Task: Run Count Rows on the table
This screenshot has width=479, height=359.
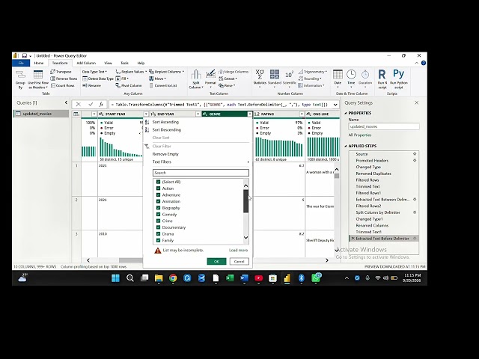Action: click(63, 85)
